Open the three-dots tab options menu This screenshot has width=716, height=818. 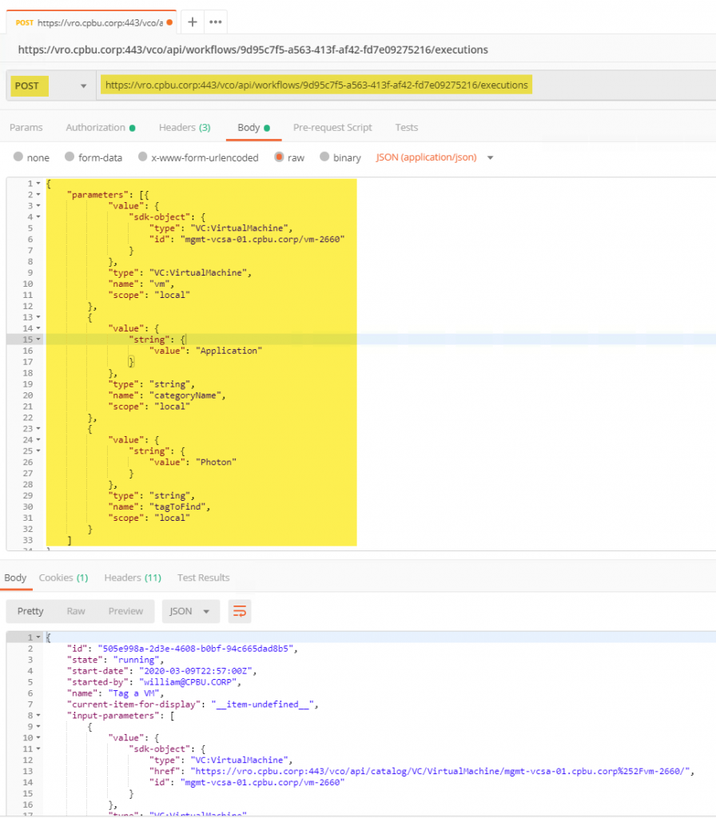[216, 22]
